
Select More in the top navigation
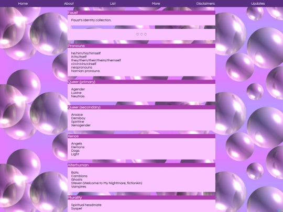[156, 4]
